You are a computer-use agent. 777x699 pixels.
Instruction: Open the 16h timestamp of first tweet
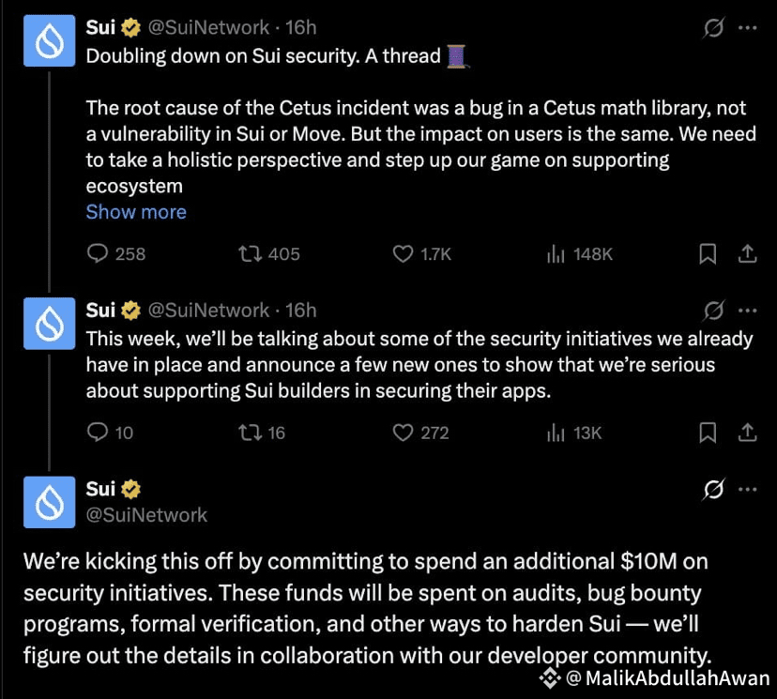coord(301,28)
